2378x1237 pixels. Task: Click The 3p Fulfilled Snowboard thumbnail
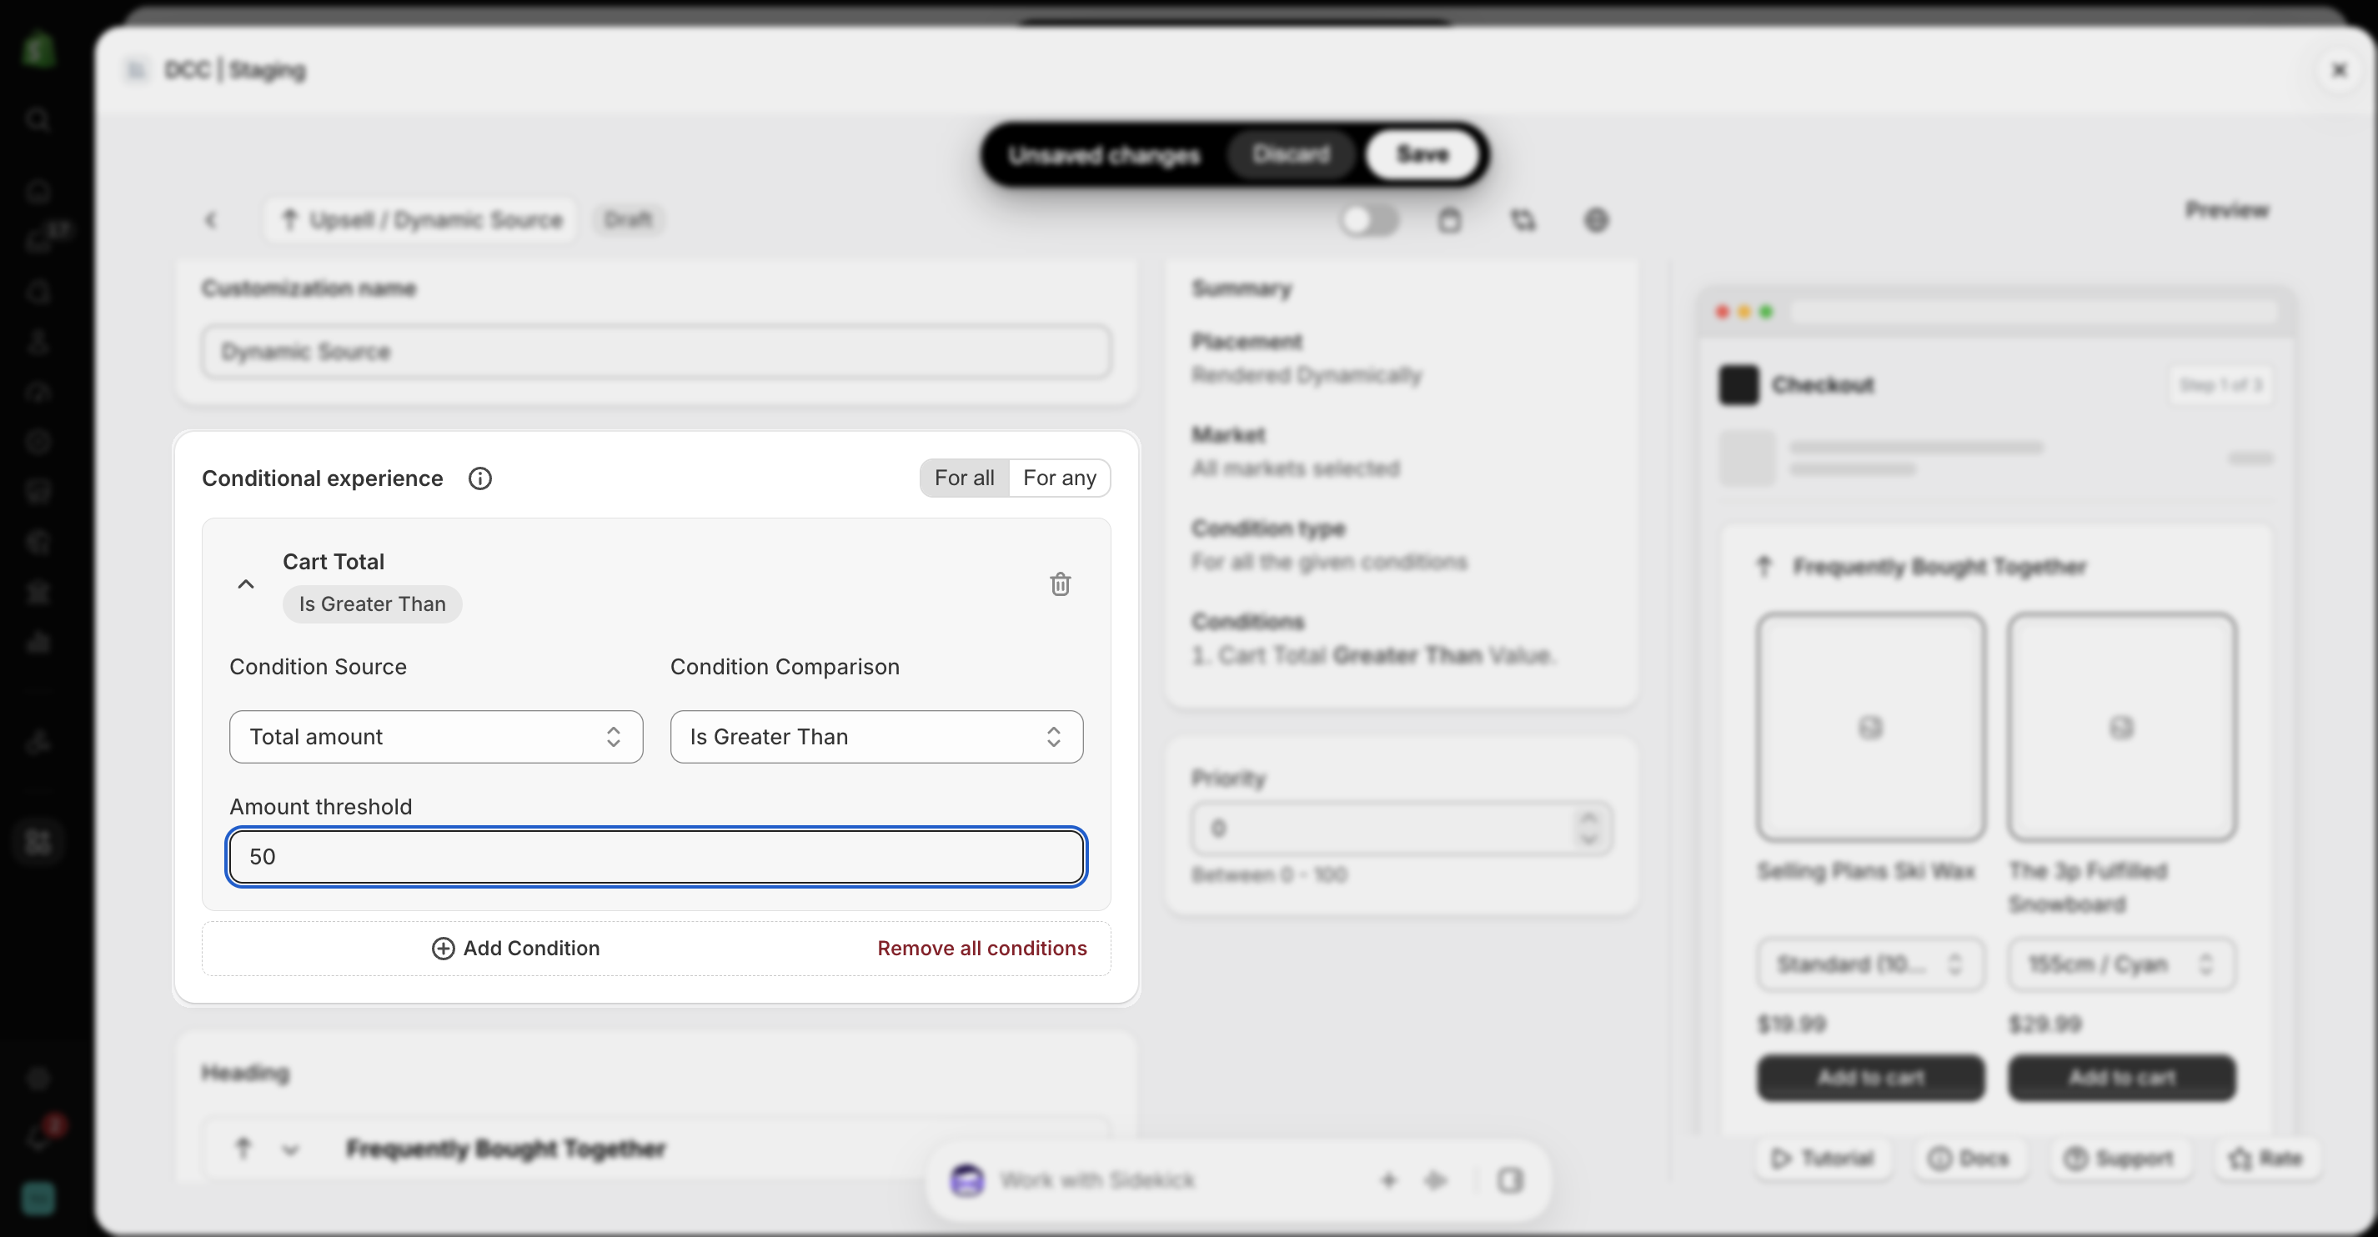(x=2121, y=728)
